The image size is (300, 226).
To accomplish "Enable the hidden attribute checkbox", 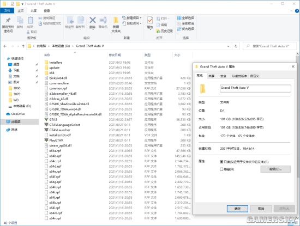I will tap(221, 169).
